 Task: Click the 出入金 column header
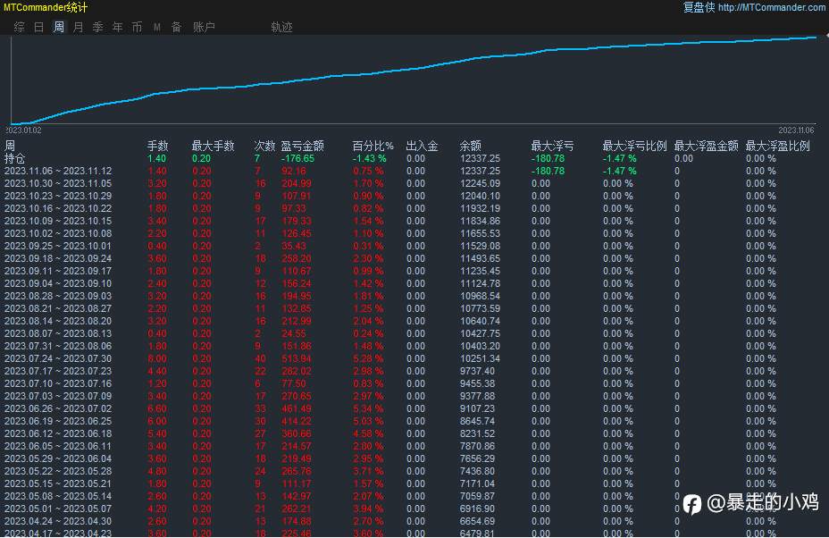point(422,146)
